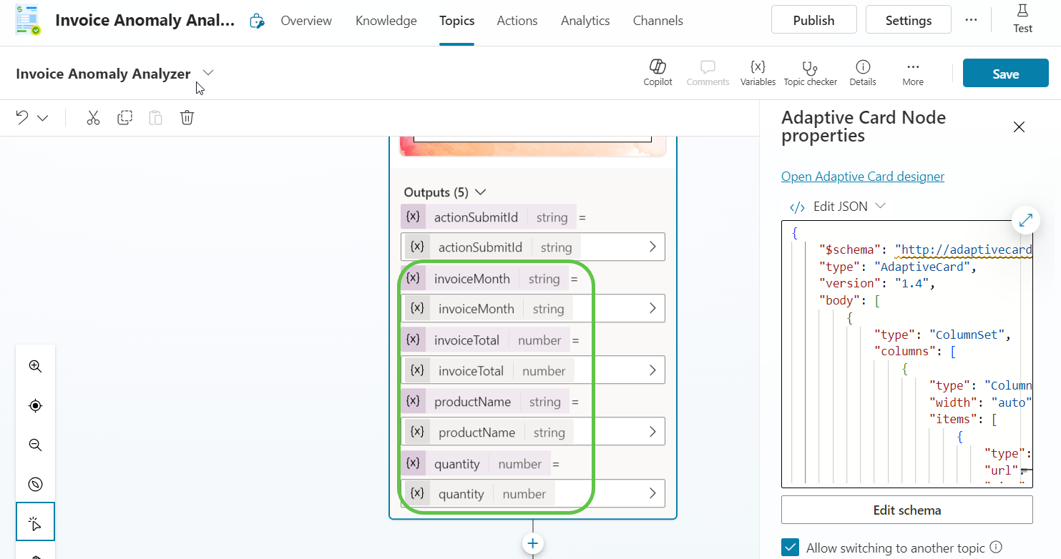This screenshot has height=559, width=1061.
Task: Select the invoiceTotal output variable field
Action: (532, 370)
